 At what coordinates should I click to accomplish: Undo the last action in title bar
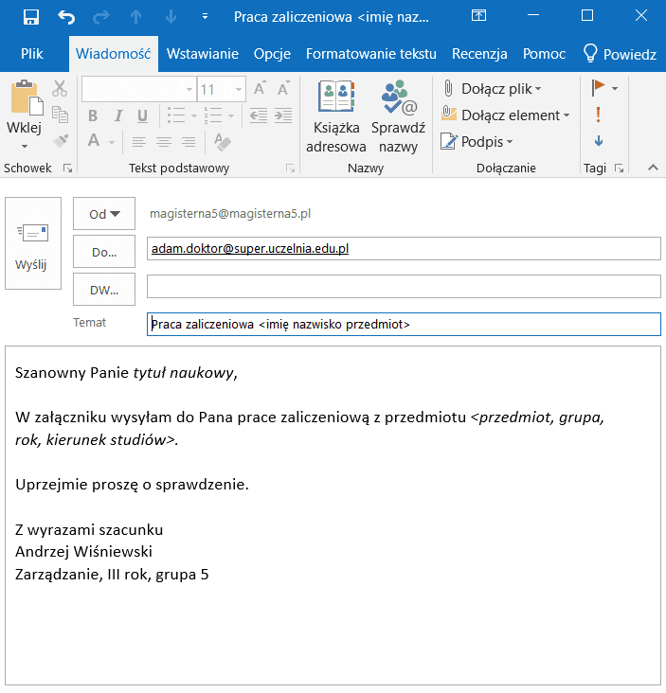(66, 17)
